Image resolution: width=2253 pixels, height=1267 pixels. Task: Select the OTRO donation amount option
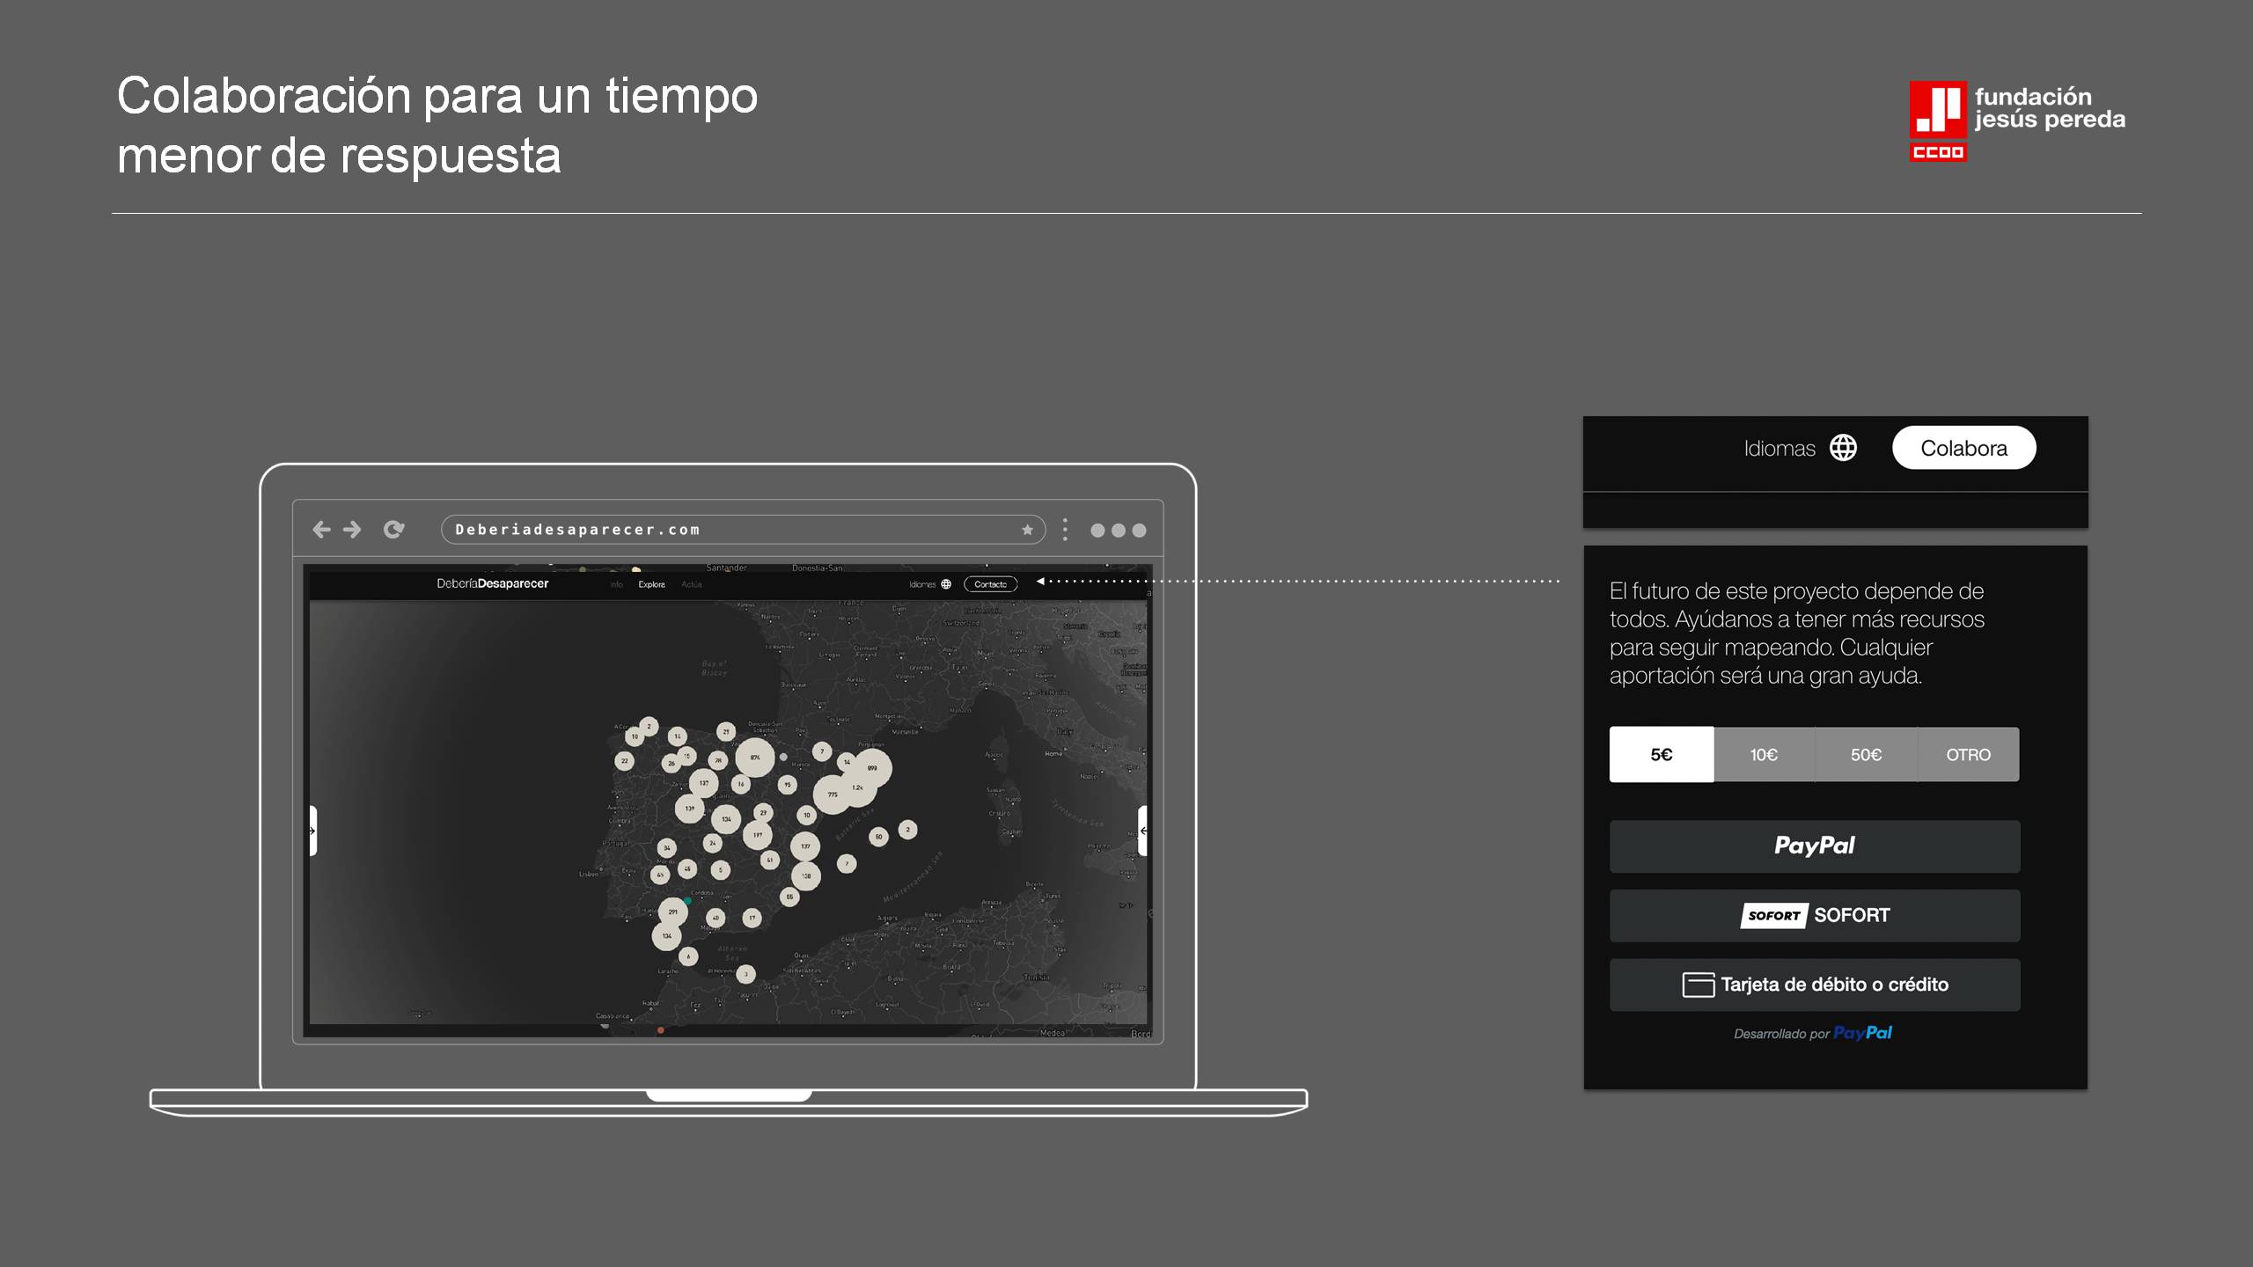1967,755
